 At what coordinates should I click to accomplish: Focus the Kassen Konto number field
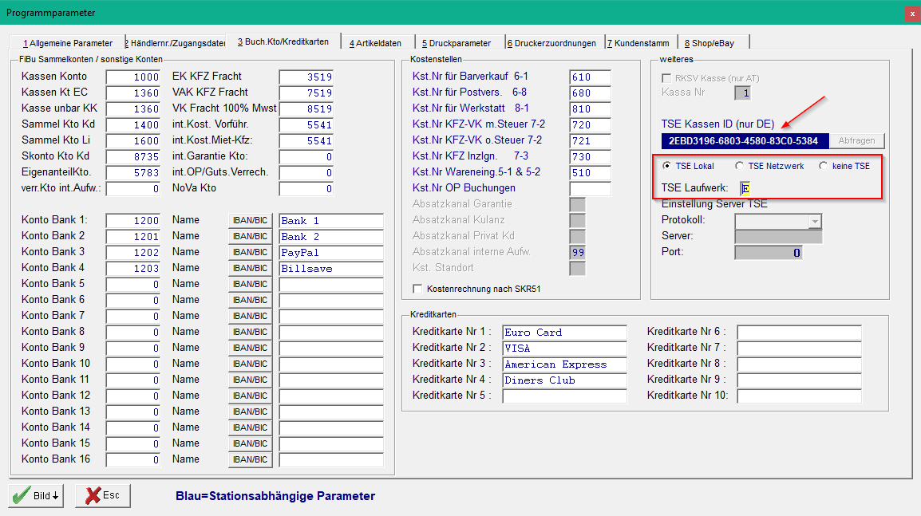133,77
